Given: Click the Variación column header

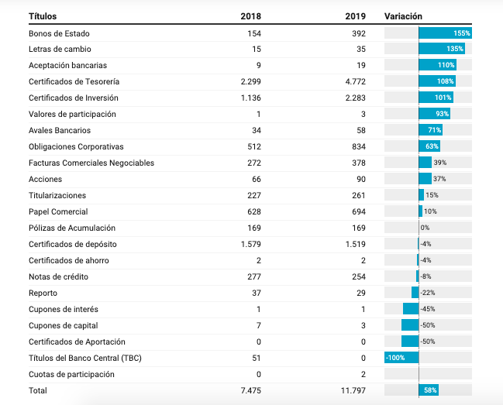Looking at the screenshot, I should 403,16.
